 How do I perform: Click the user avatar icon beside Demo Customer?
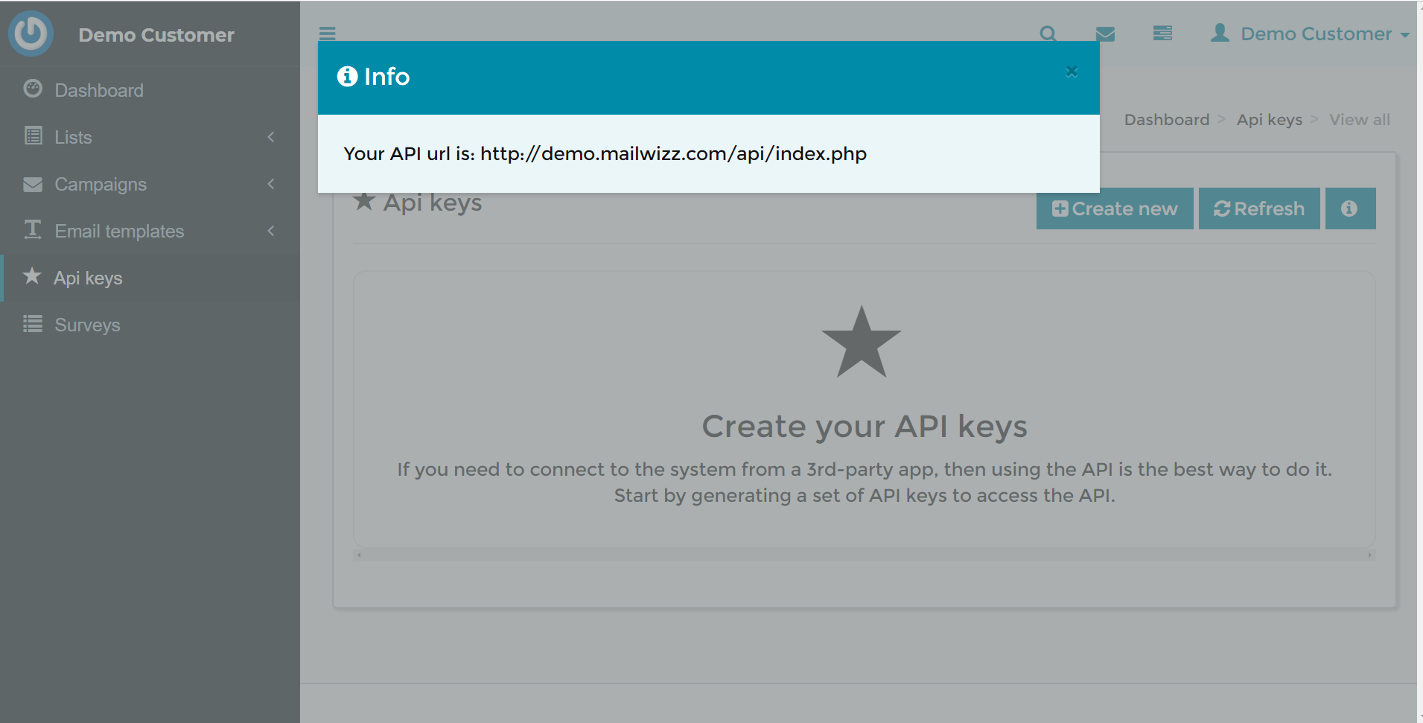tap(1220, 33)
